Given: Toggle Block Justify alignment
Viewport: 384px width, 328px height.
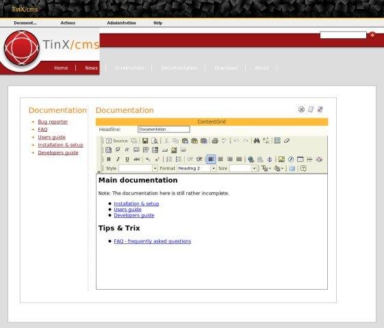Looking at the screenshot, I should [x=239, y=159].
